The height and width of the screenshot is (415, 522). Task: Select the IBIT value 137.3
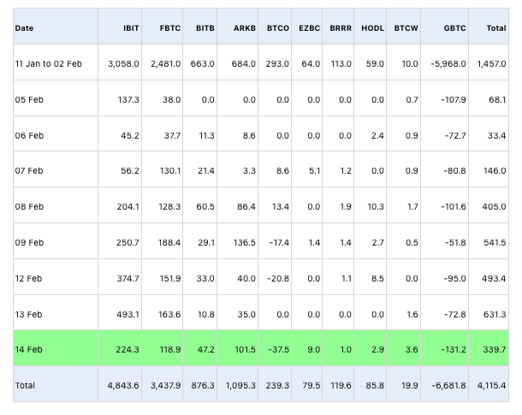point(128,99)
